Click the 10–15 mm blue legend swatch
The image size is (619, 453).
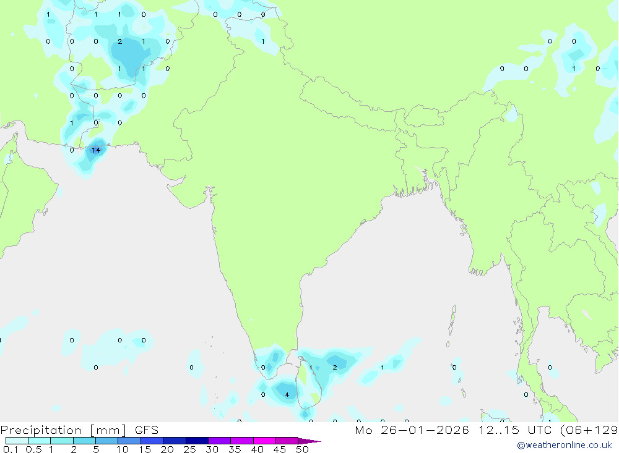[x=129, y=441]
